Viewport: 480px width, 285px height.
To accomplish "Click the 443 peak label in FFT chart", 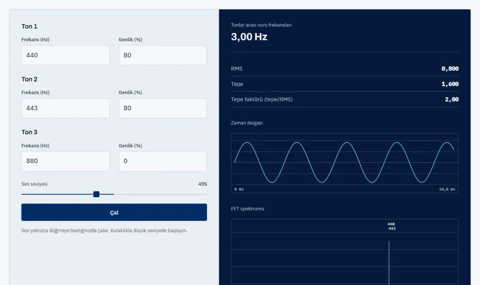I will tap(392, 229).
